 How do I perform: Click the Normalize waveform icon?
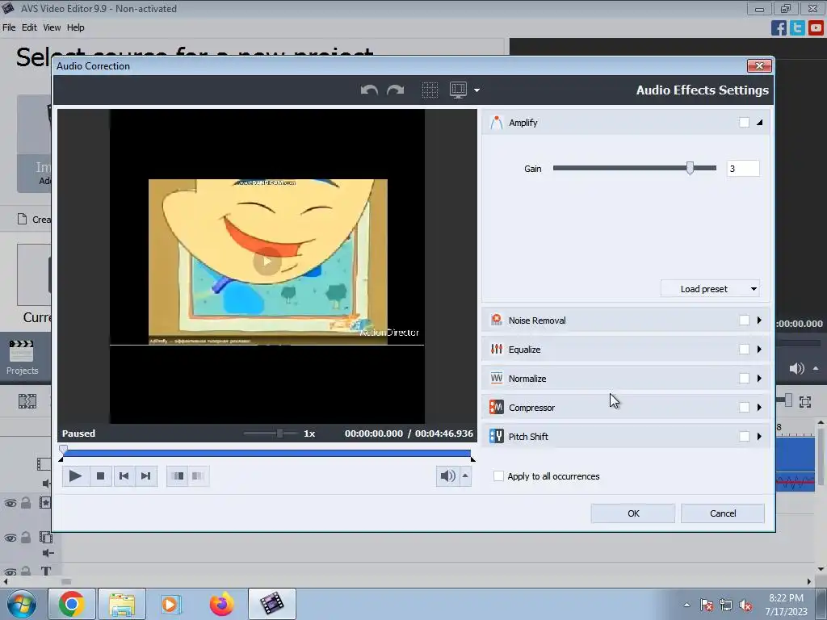pyautogui.click(x=497, y=378)
